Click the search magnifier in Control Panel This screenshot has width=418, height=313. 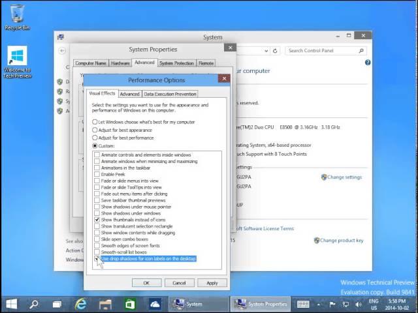click(361, 51)
